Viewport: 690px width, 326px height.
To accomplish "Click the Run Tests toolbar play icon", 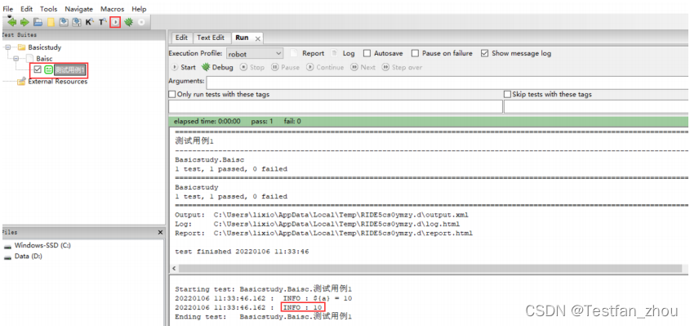I will coord(115,22).
